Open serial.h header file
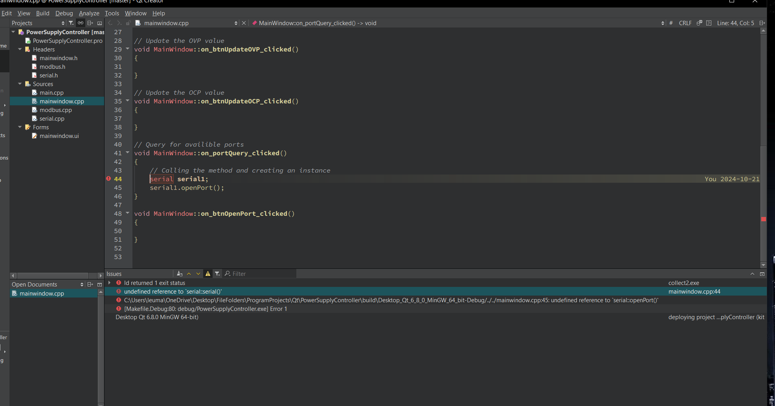Screen dimensions: 775x406 [45, 75]
